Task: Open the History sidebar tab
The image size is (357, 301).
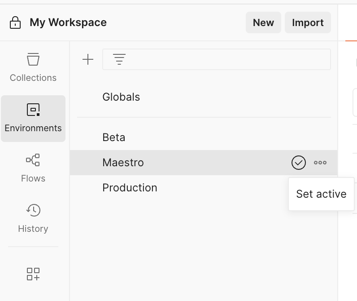Action: coord(33,218)
